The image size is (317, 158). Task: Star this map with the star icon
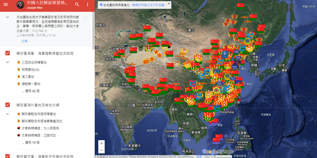(86, 17)
